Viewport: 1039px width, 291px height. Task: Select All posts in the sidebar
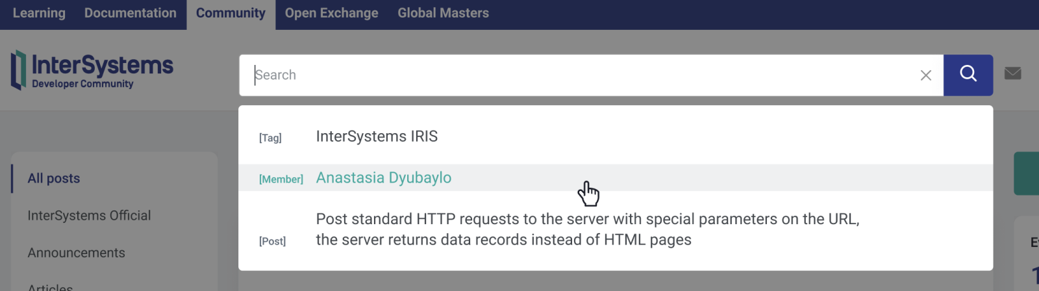[x=54, y=179]
